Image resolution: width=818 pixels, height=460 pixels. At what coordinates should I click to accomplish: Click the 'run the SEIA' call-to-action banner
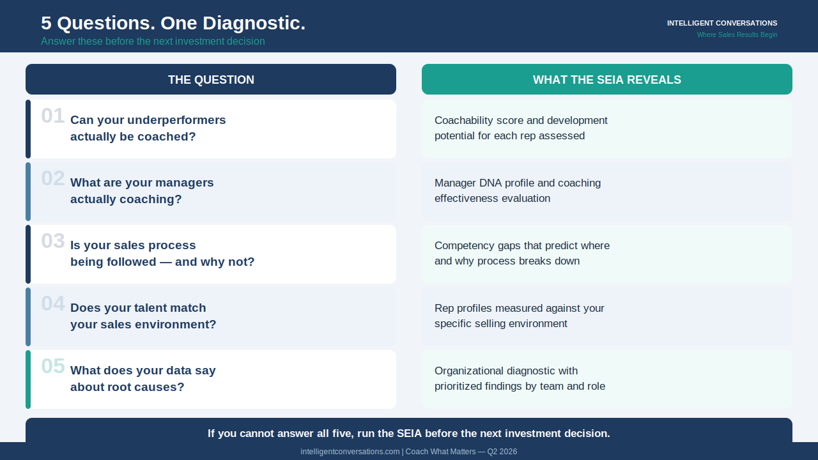click(x=409, y=433)
